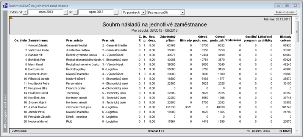
Task: Click the orange warning triangle icon
Action: pos(11,18)
